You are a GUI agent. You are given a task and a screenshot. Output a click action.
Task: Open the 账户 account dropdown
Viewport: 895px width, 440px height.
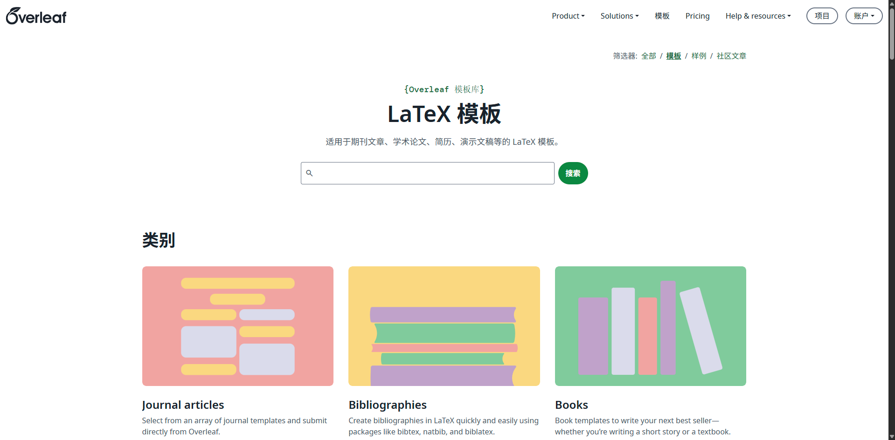[x=864, y=15]
